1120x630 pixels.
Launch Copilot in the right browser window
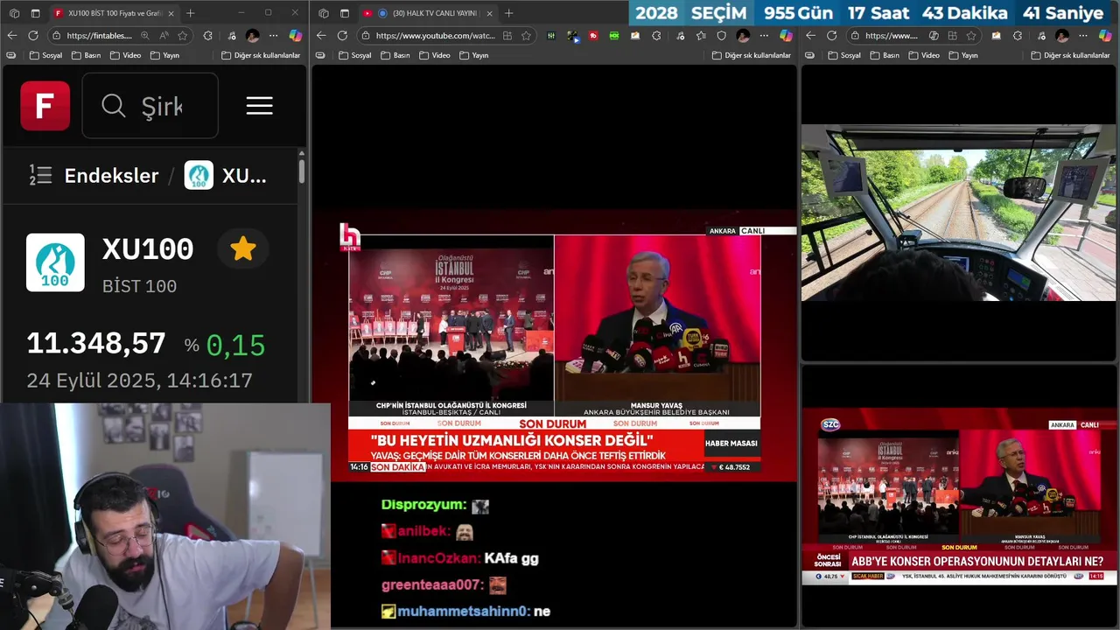point(1104,35)
